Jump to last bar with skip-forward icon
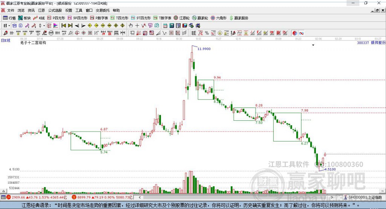This screenshot has width=386, height=209. (x=70, y=25)
